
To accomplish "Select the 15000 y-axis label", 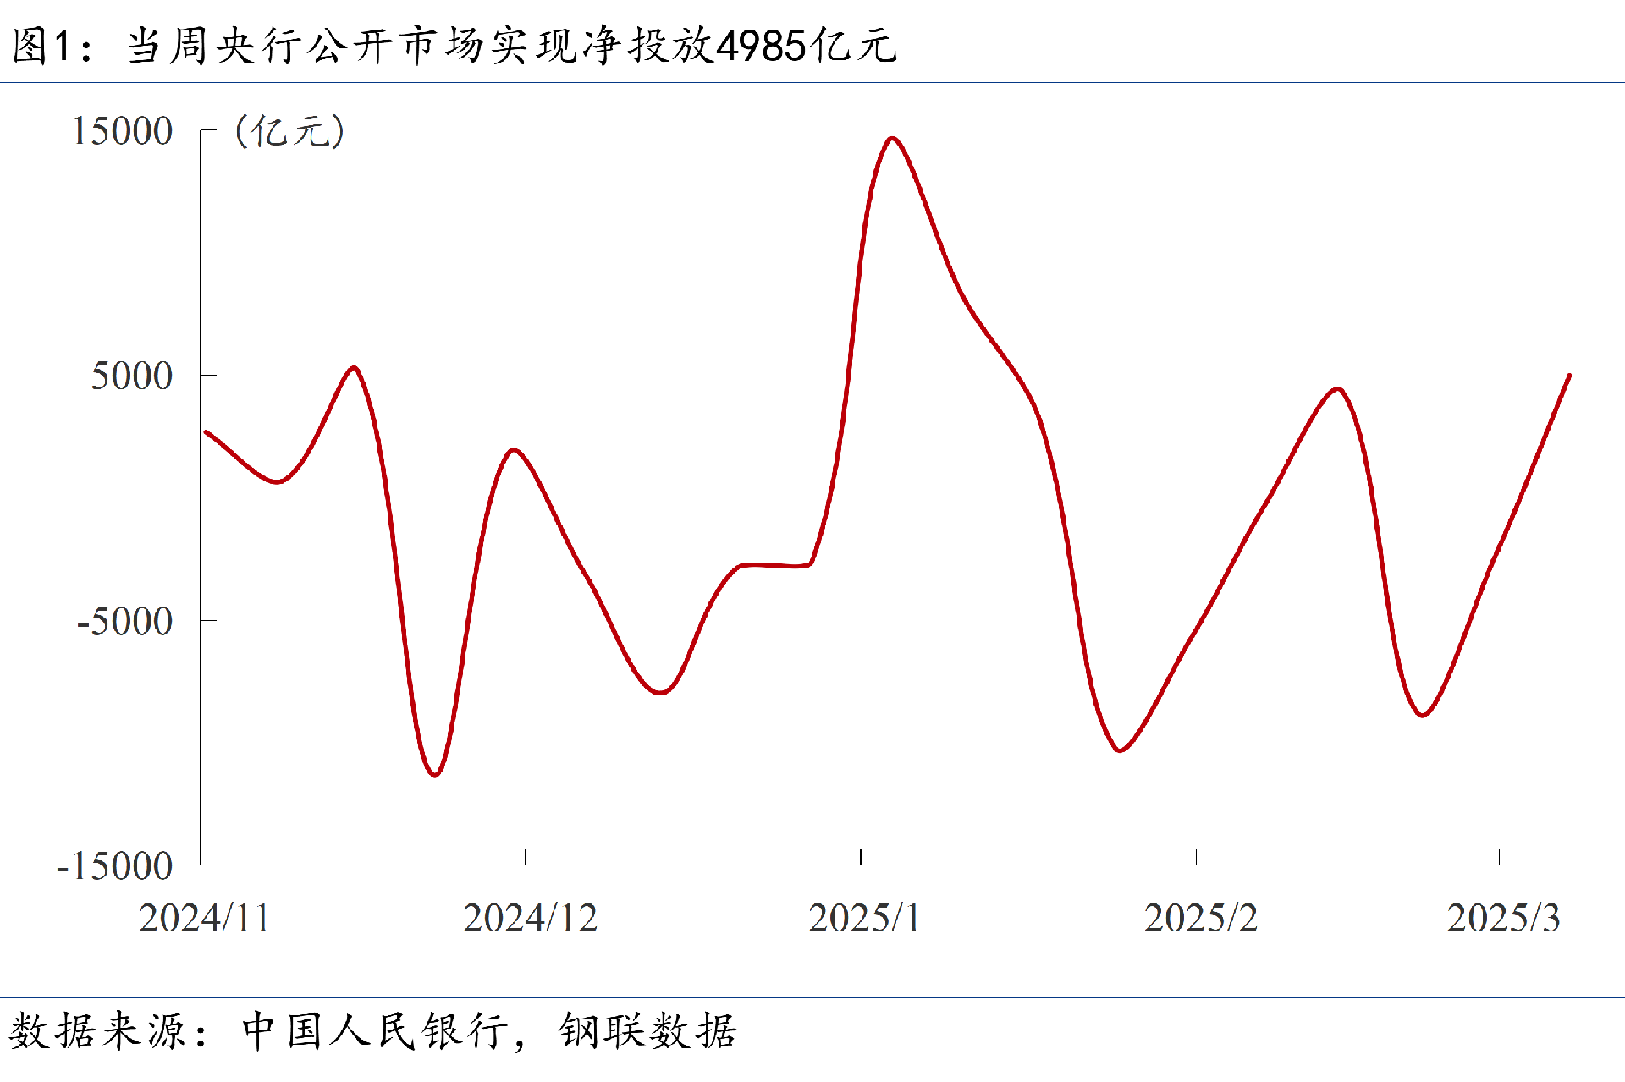I will pyautogui.click(x=122, y=131).
